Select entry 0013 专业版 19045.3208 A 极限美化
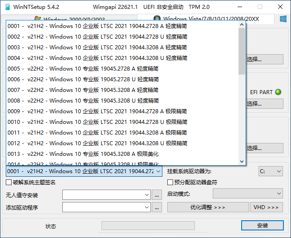Image resolution: width=291 pixels, height=238 pixels. [x=122, y=154]
